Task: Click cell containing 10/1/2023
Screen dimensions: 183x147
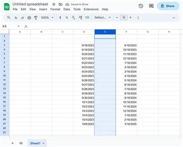Action: [84, 102]
